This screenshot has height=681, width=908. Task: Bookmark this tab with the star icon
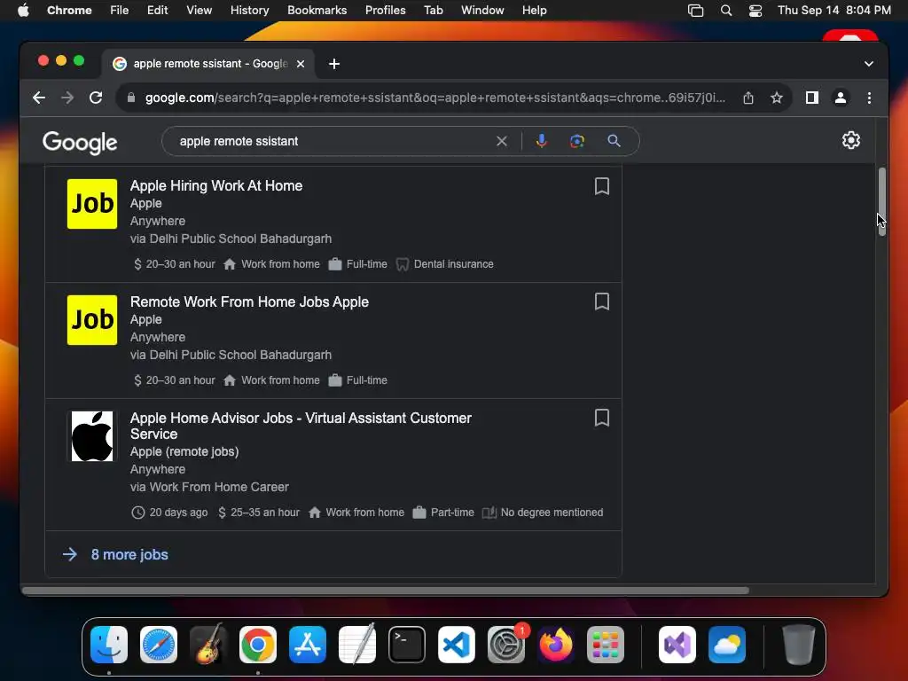click(x=777, y=98)
